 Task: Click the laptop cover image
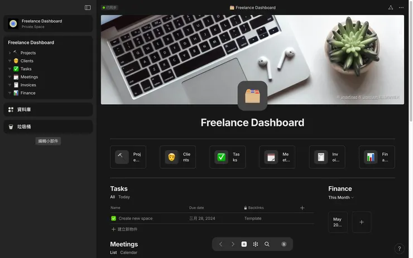(252, 60)
